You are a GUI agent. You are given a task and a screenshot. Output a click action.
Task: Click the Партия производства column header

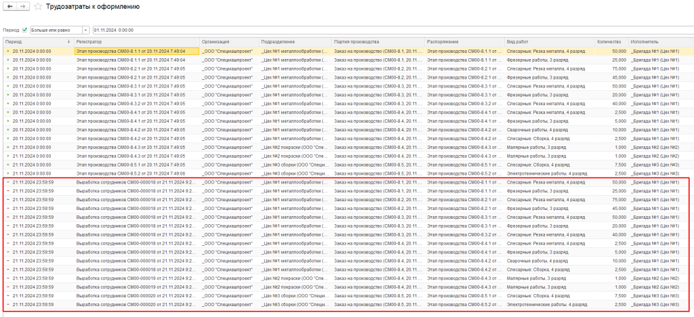(378, 41)
